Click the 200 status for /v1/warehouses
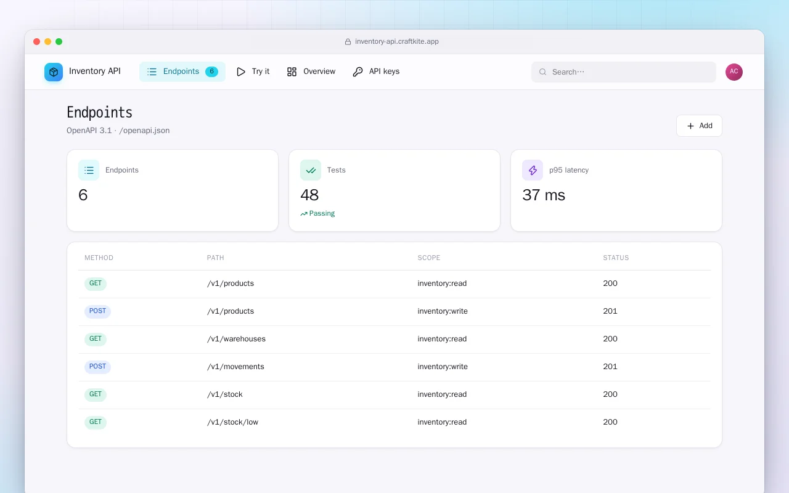789x493 pixels. (610, 339)
